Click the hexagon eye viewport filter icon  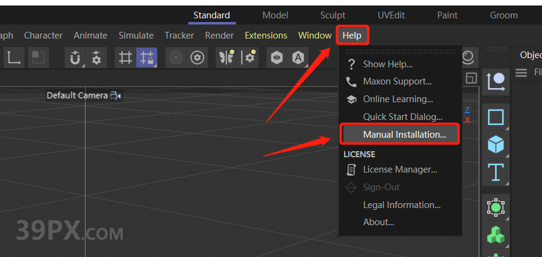[277, 58]
